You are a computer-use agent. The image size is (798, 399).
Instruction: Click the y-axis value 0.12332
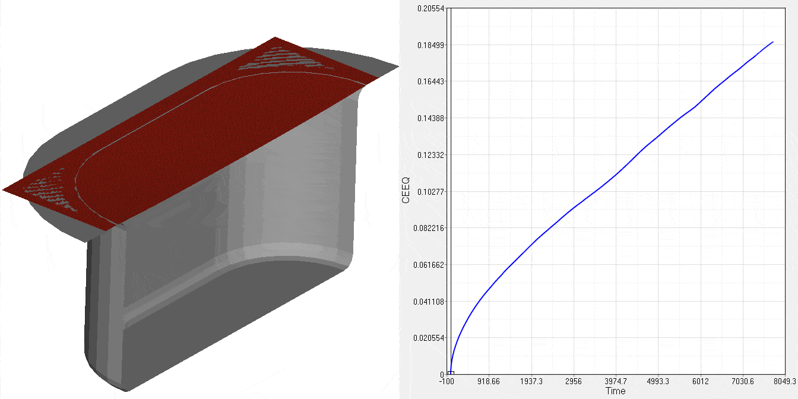pyautogui.click(x=430, y=155)
